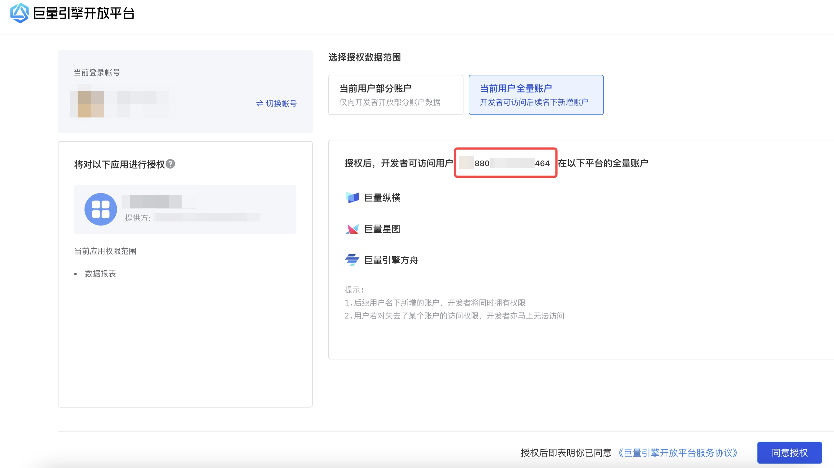Click the 巨量纵横 platform label

382,198
